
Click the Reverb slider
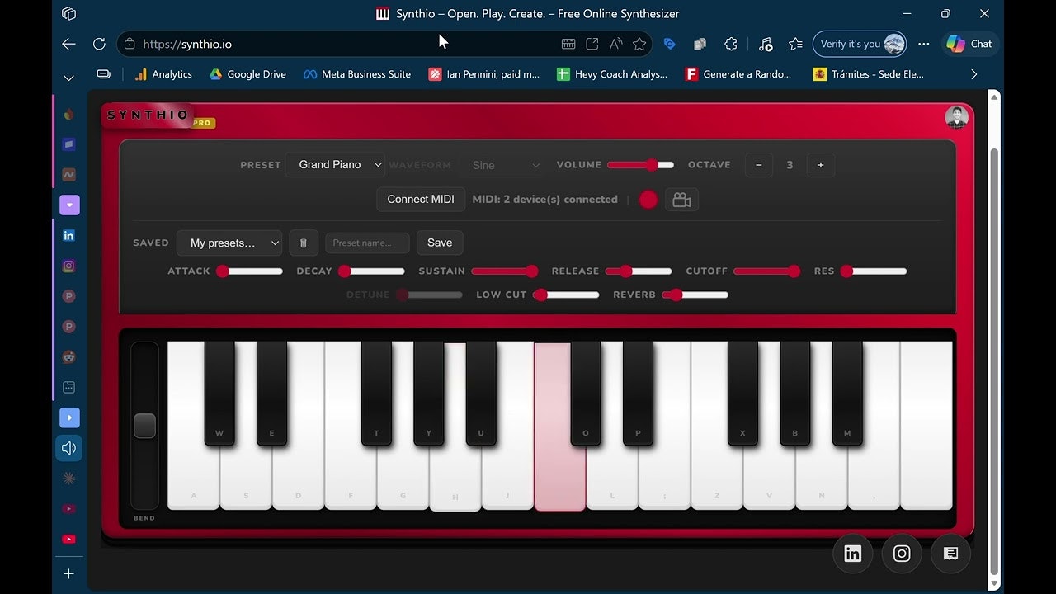(x=695, y=295)
